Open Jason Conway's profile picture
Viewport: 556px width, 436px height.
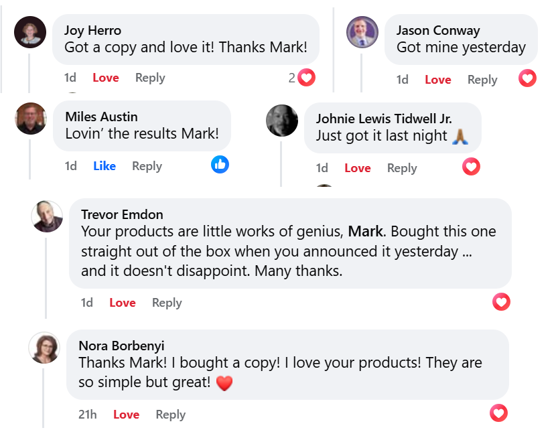pyautogui.click(x=362, y=32)
